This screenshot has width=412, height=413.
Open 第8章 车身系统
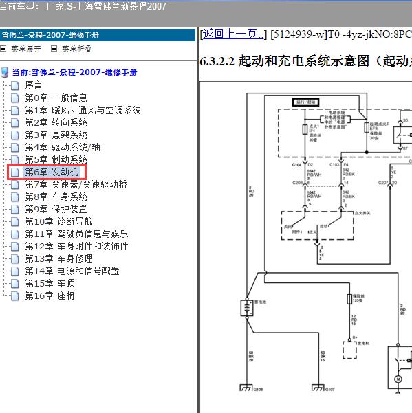pos(56,197)
